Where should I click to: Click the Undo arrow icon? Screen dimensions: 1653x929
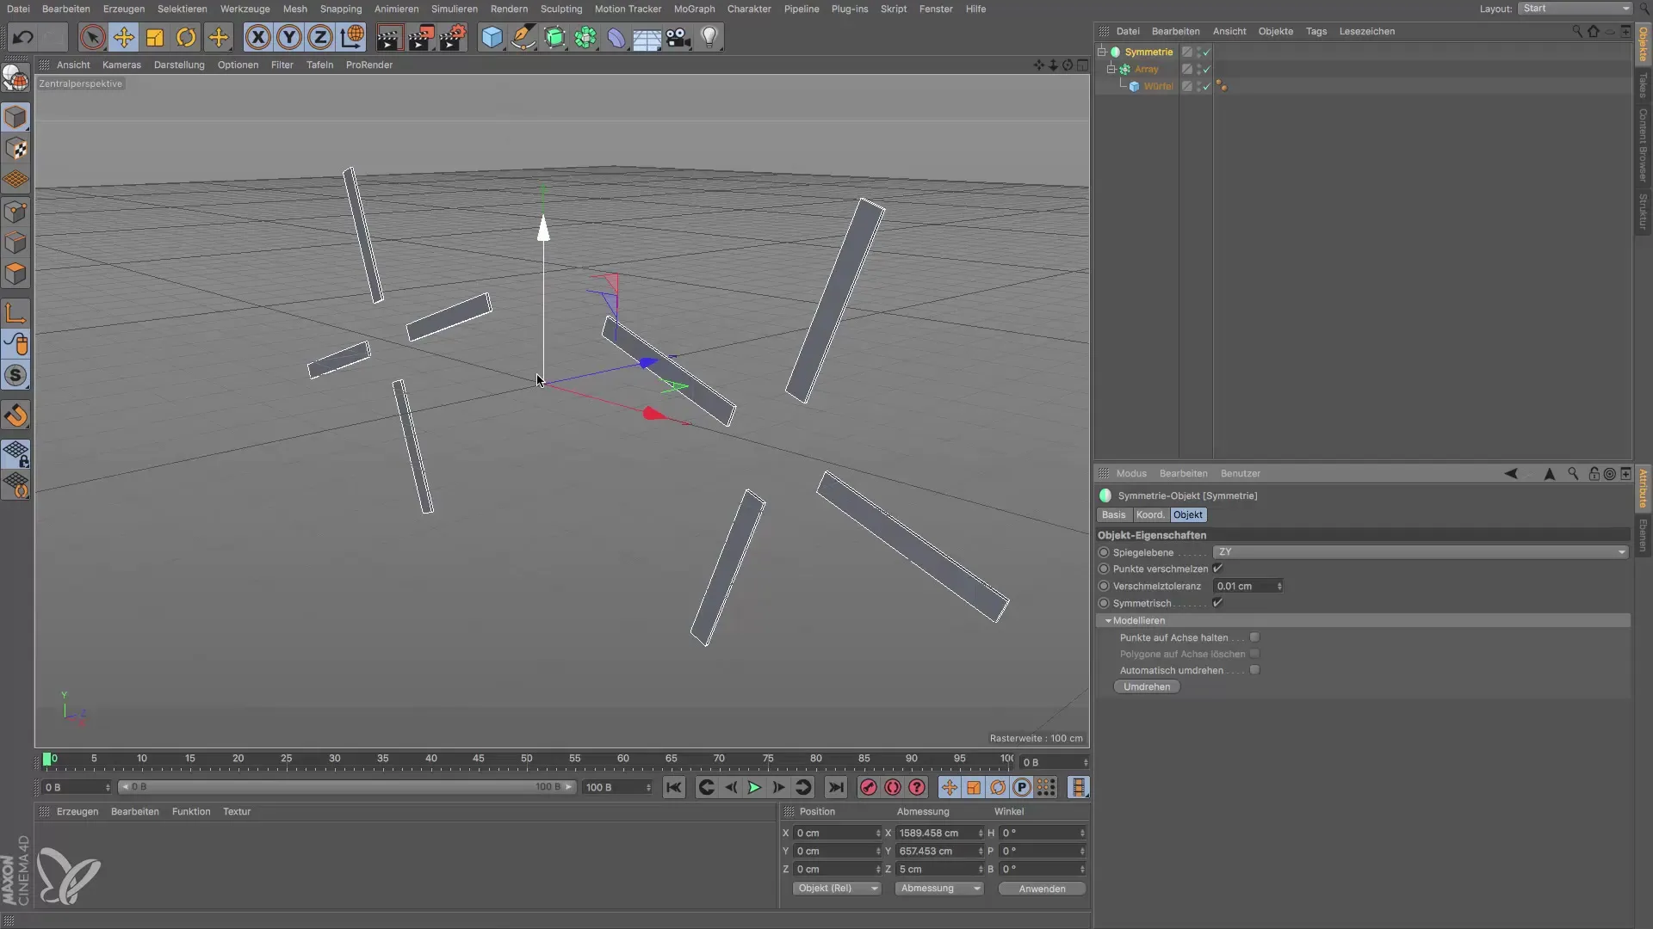pos(23,38)
